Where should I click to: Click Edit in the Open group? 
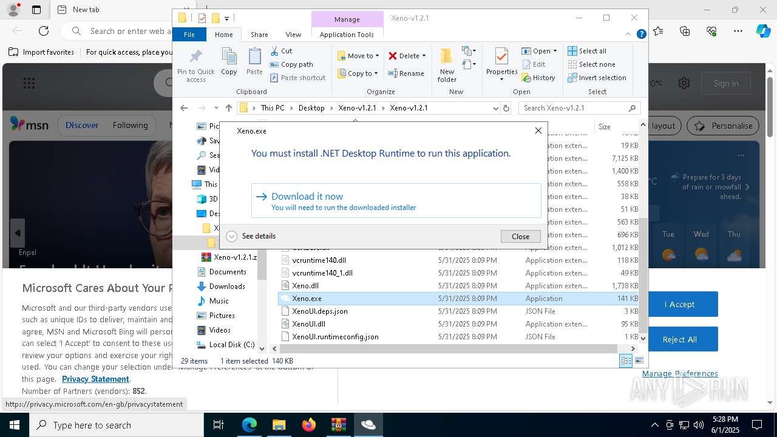pos(534,64)
